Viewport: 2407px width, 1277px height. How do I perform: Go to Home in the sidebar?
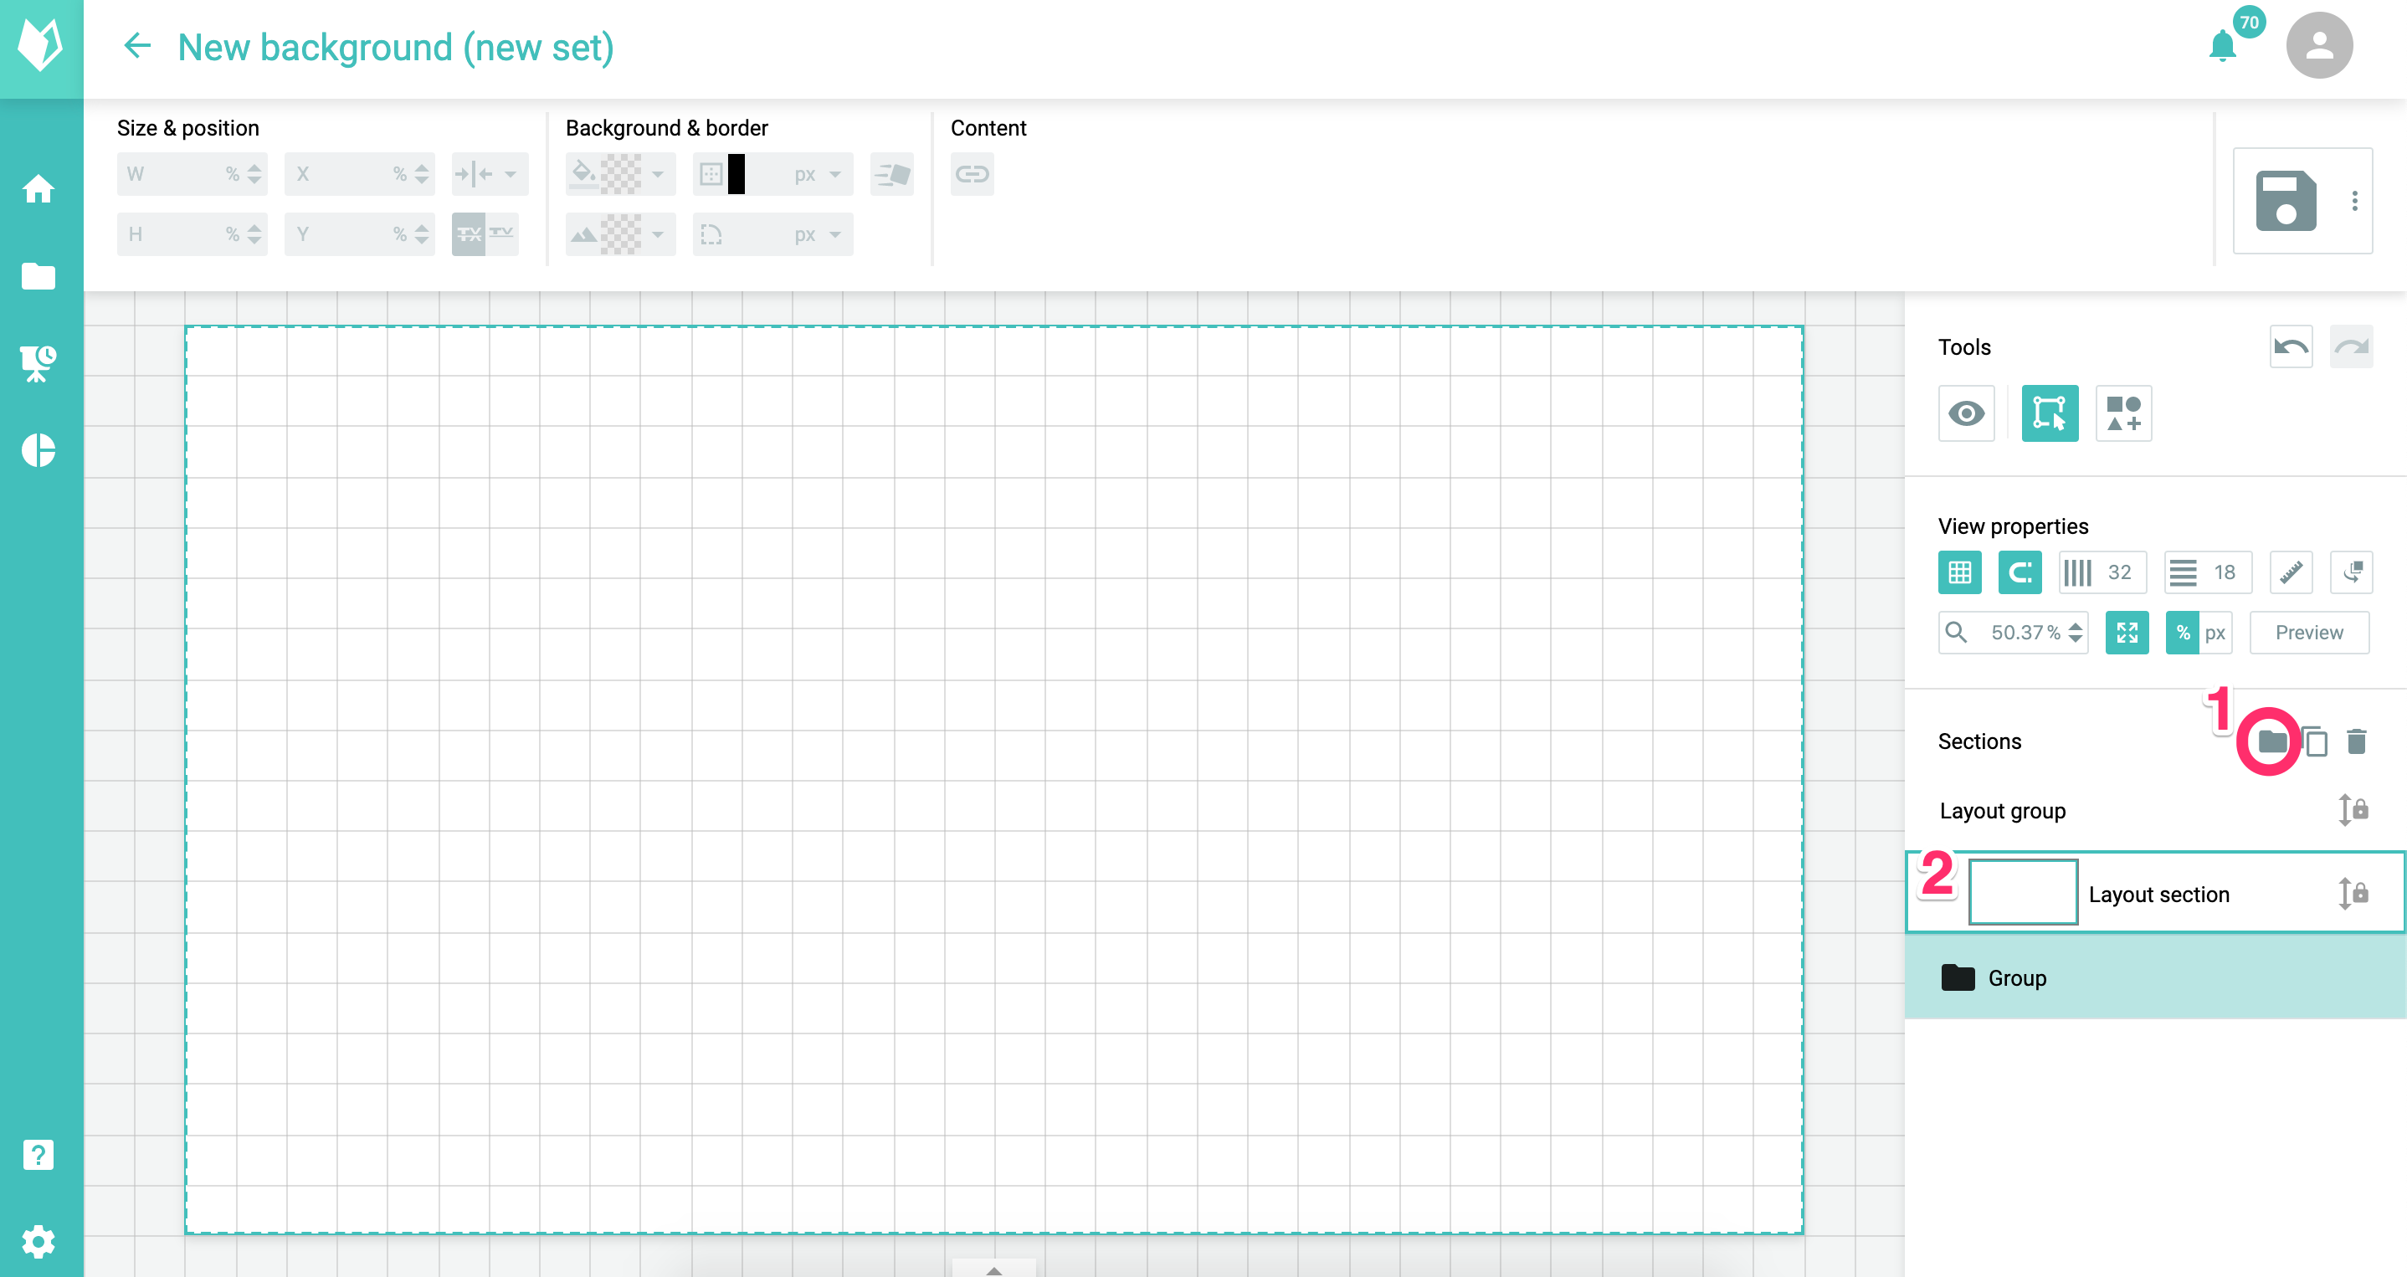(38, 188)
